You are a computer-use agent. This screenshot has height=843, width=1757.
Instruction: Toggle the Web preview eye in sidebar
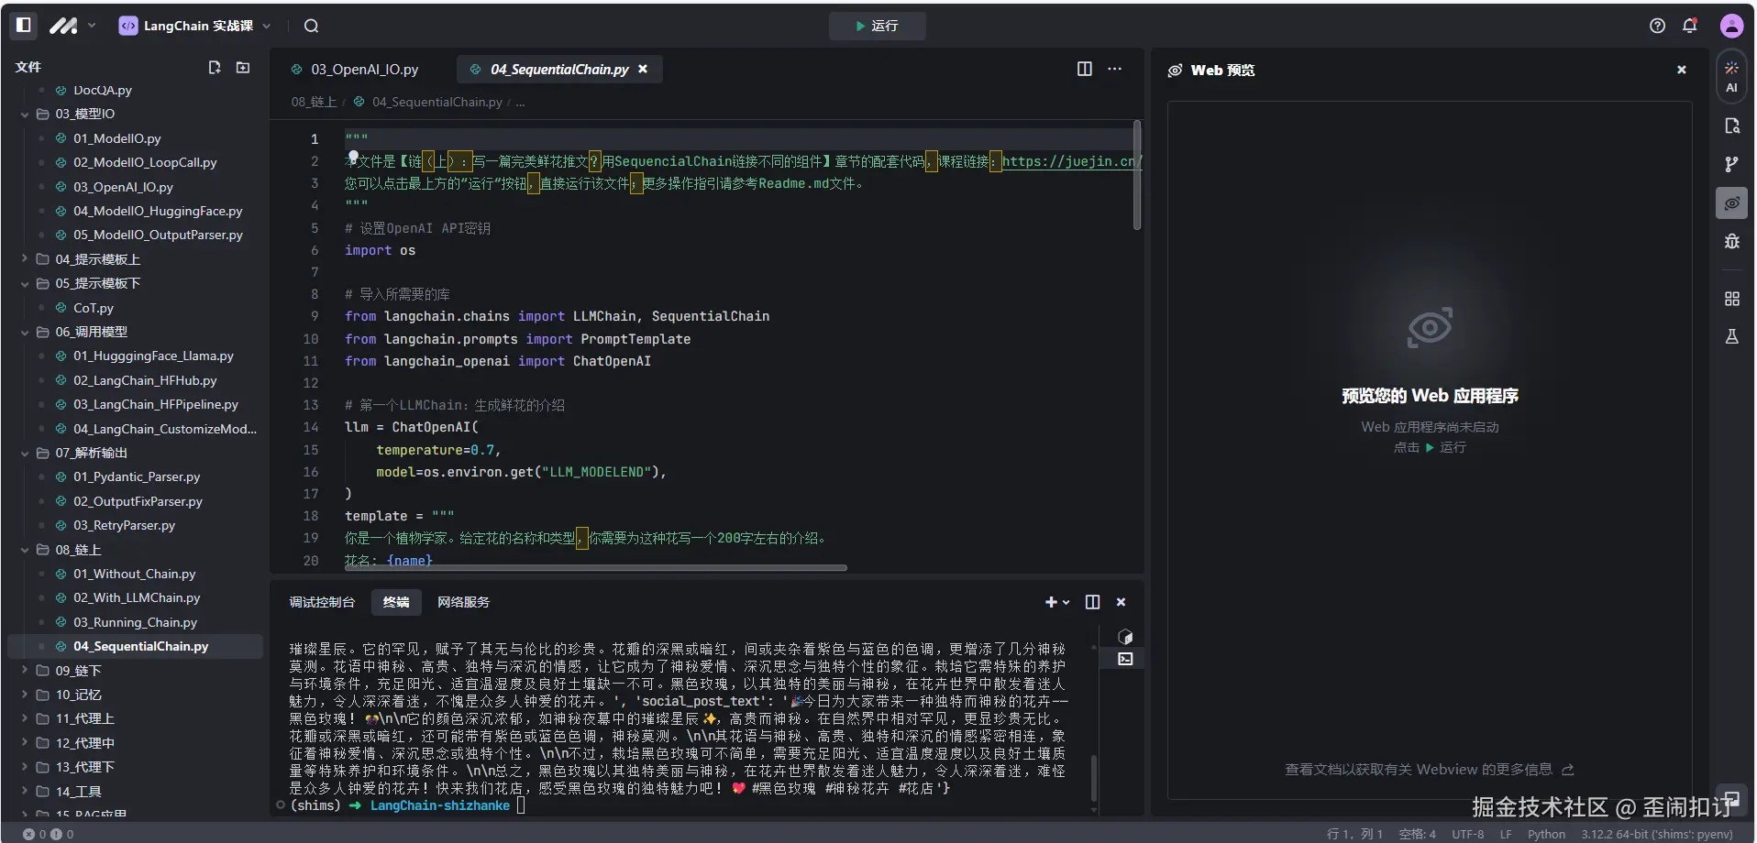point(1731,203)
